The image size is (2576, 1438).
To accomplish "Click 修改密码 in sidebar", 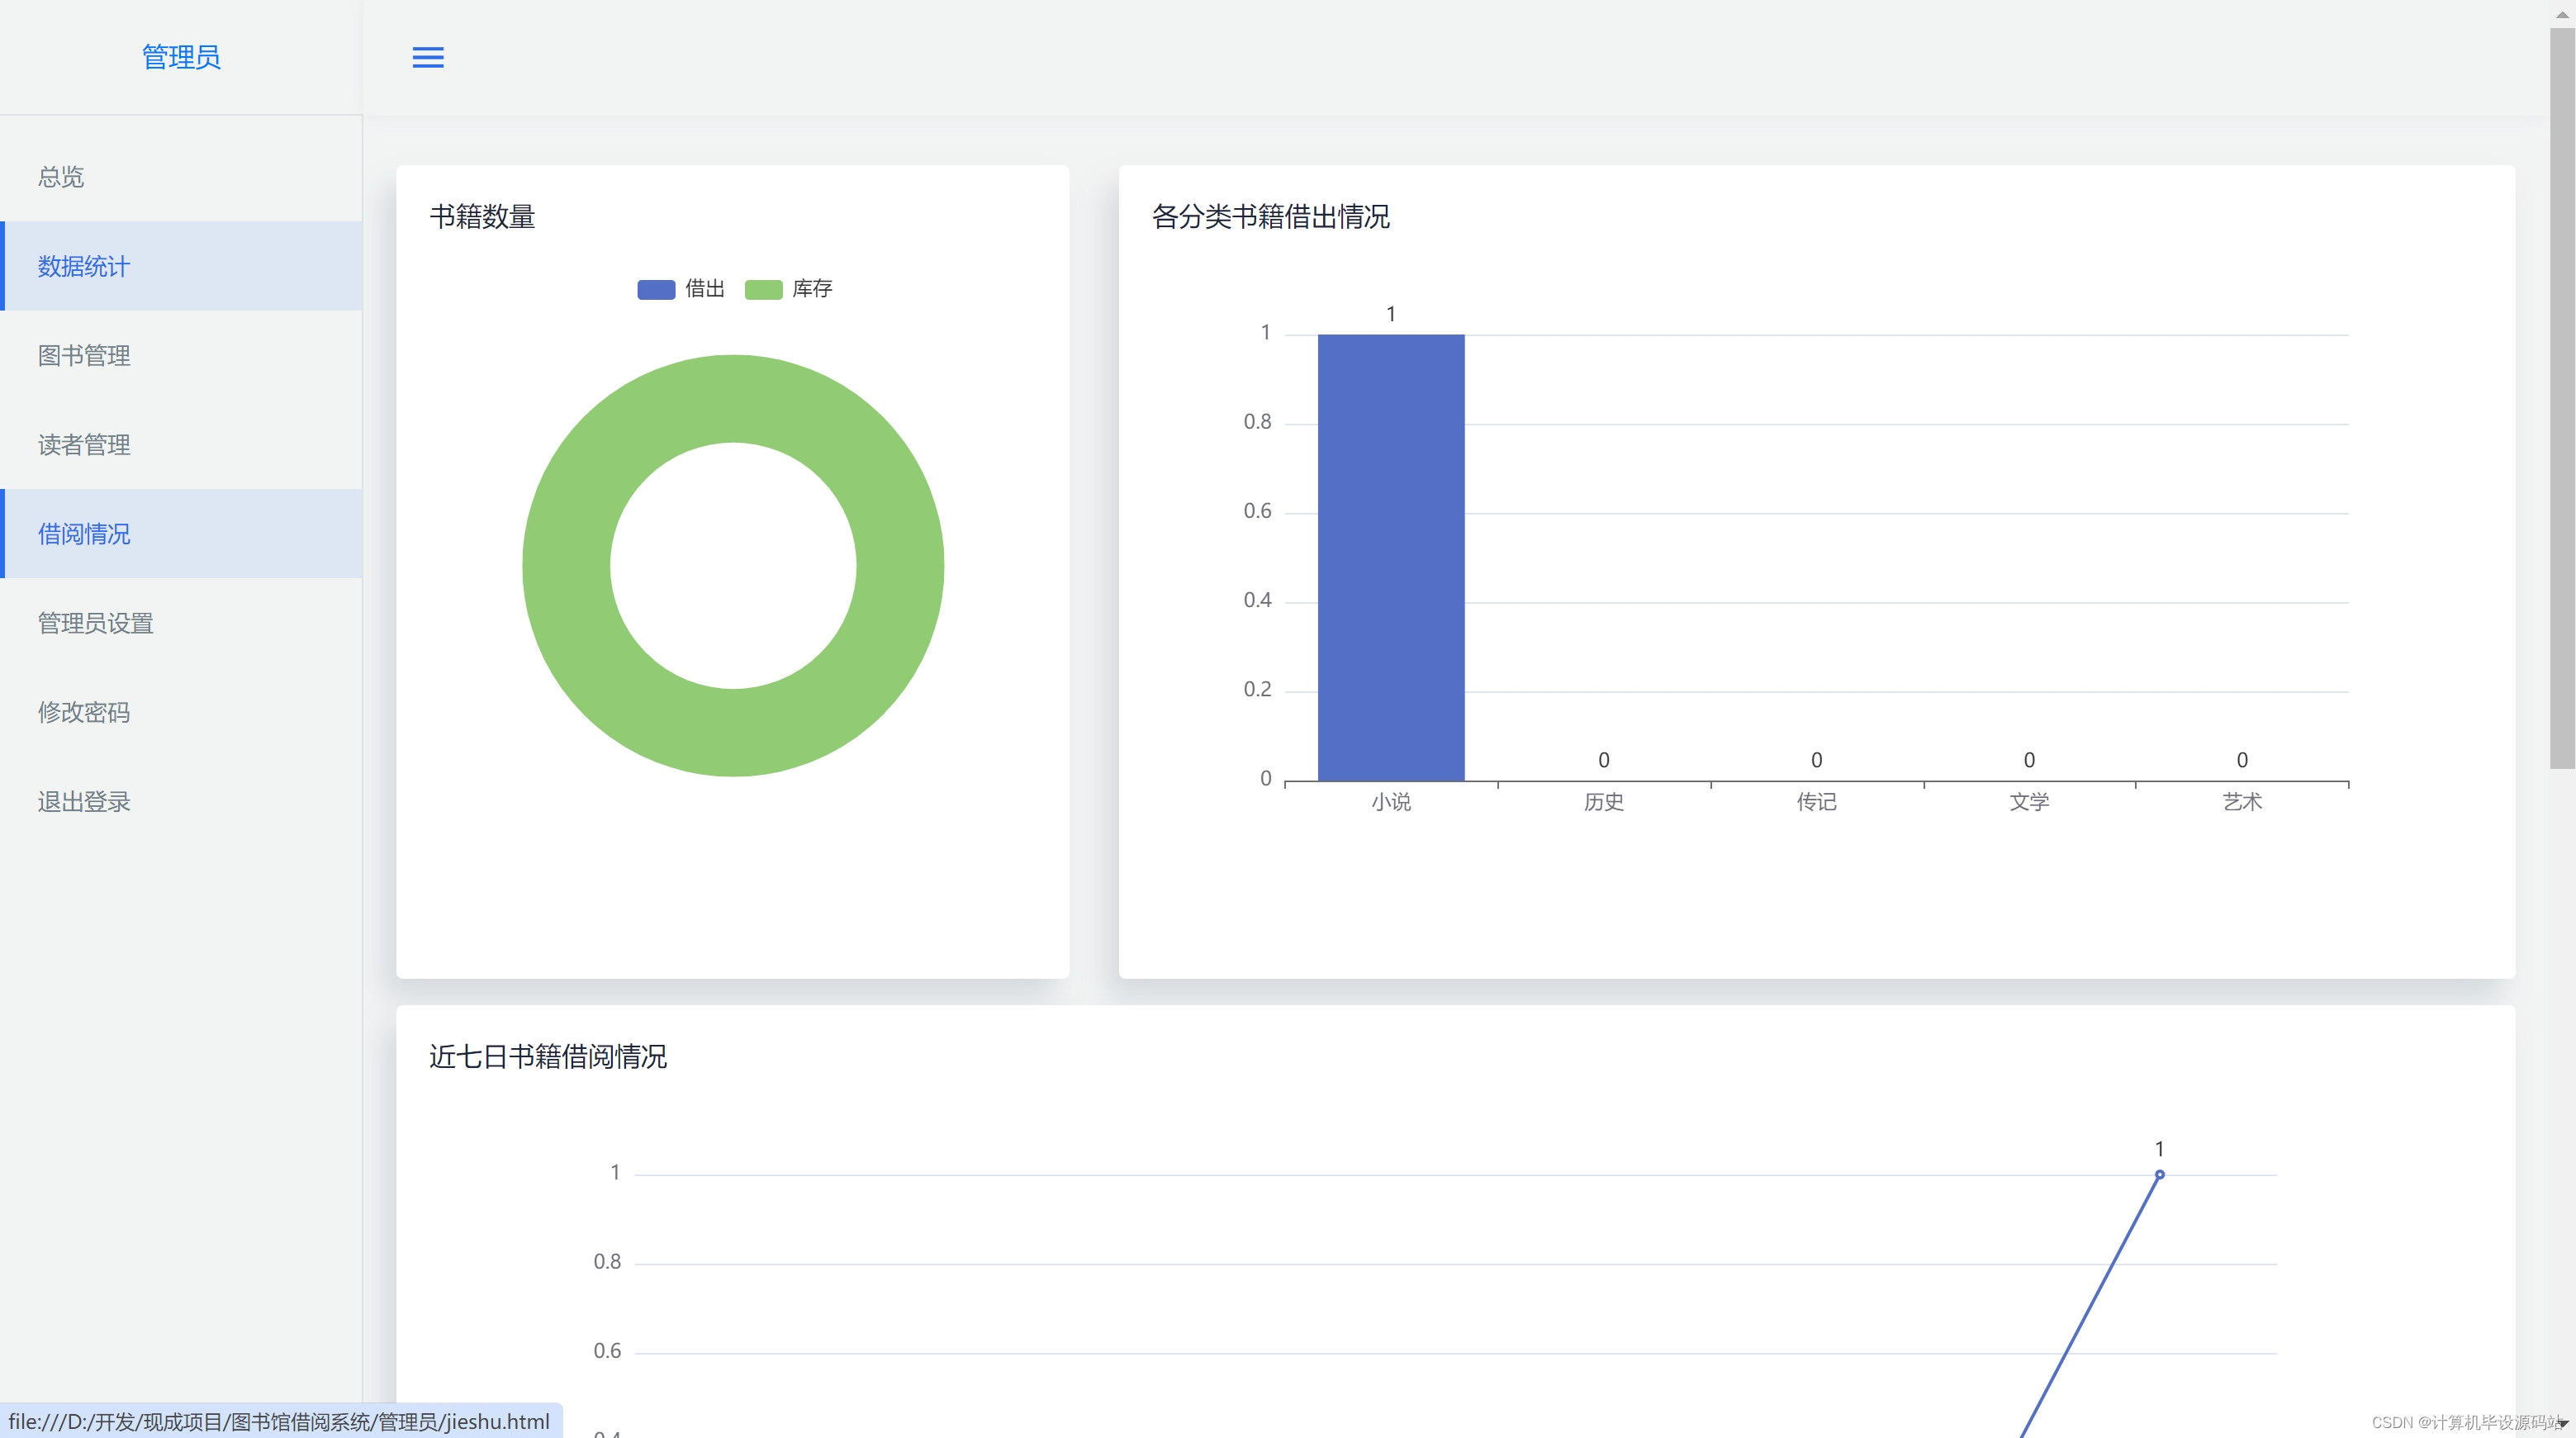I will [x=84, y=711].
